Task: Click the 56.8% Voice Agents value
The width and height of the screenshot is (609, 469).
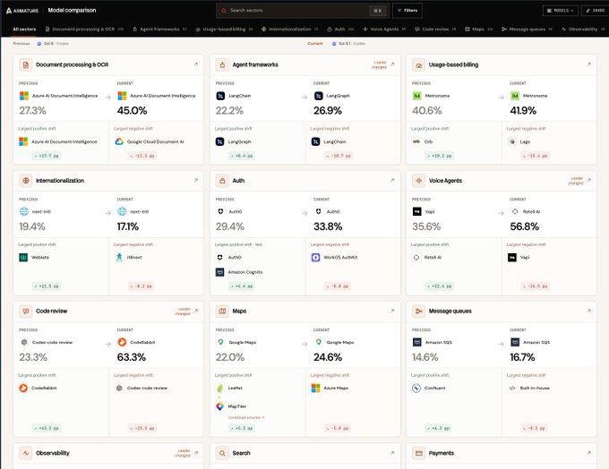Action: click(x=524, y=226)
